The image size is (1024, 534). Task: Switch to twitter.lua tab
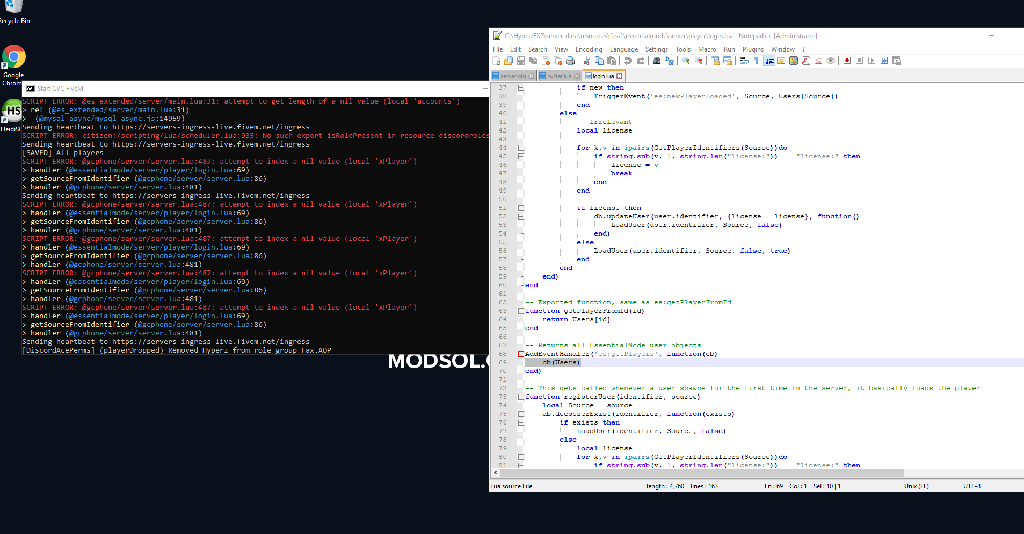tap(559, 76)
